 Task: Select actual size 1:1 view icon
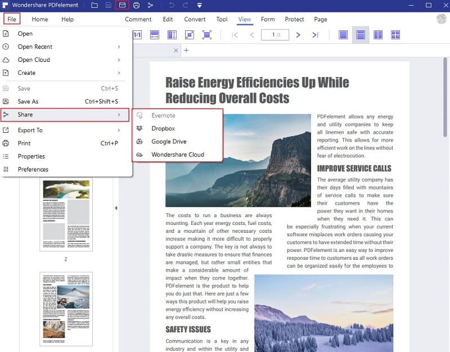click(x=137, y=35)
